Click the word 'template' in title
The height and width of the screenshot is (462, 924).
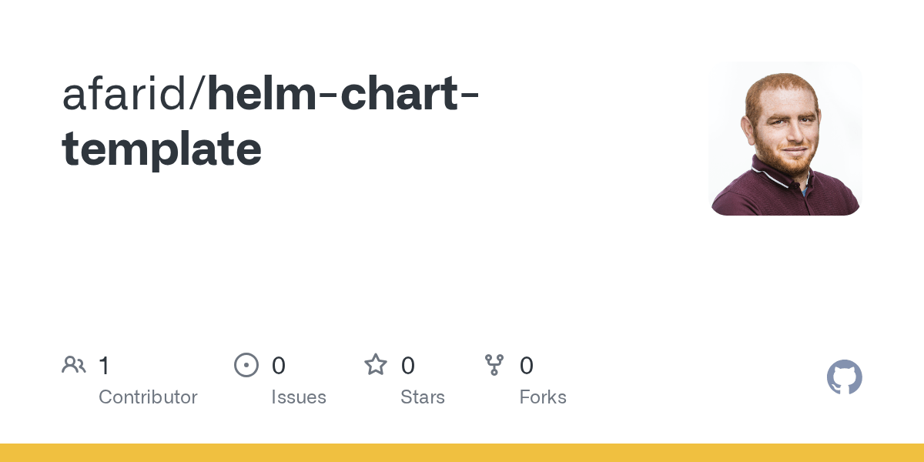click(162, 149)
